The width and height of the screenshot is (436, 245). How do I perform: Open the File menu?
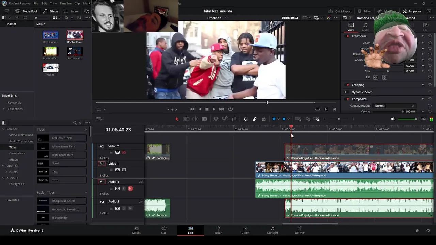pyautogui.click(x=36, y=3)
